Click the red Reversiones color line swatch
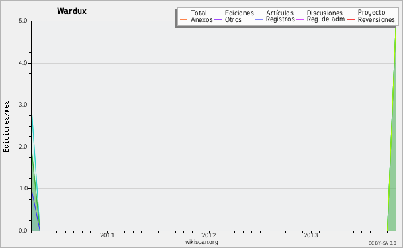403x248 pixels. 351,19
